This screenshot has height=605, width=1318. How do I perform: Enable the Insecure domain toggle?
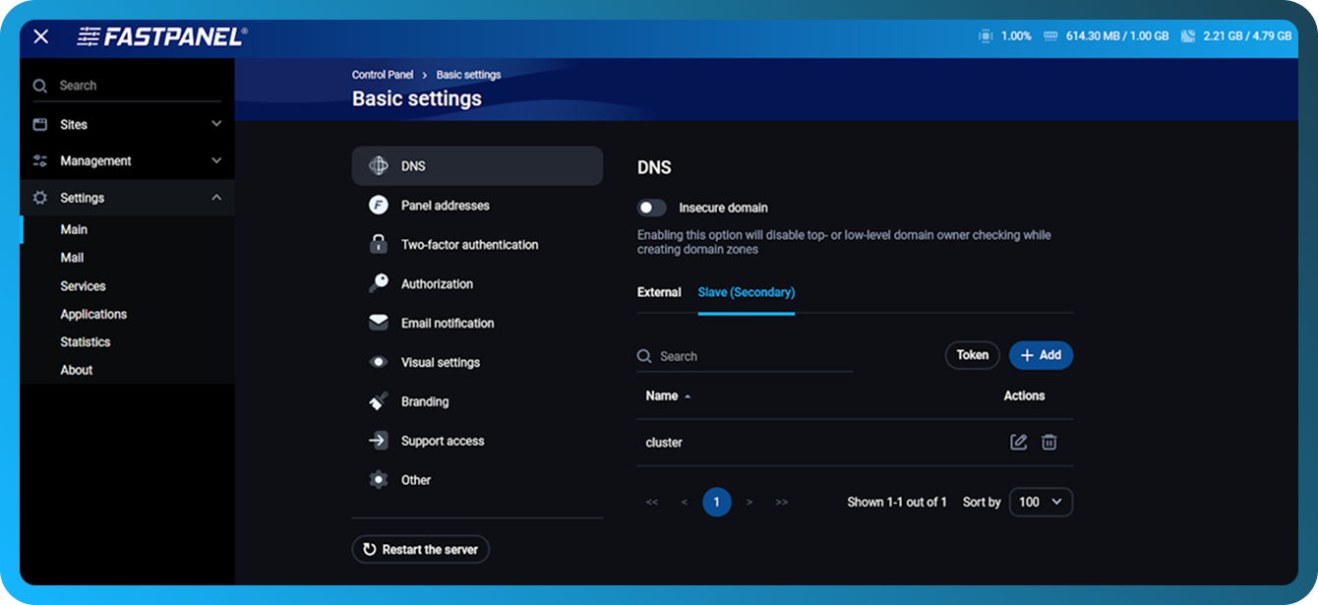point(652,208)
